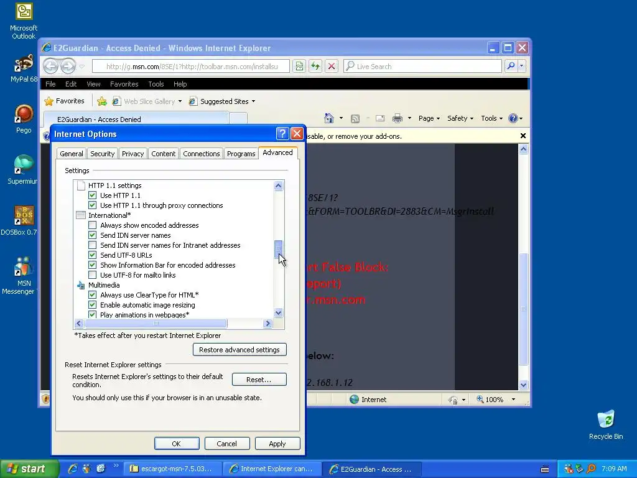
Task: Switch to escargot-msn taskbar window
Action: [x=172, y=469]
